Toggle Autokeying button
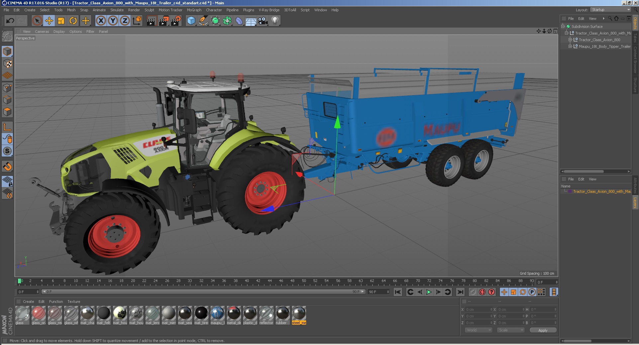The height and width of the screenshot is (345, 639). coord(482,292)
